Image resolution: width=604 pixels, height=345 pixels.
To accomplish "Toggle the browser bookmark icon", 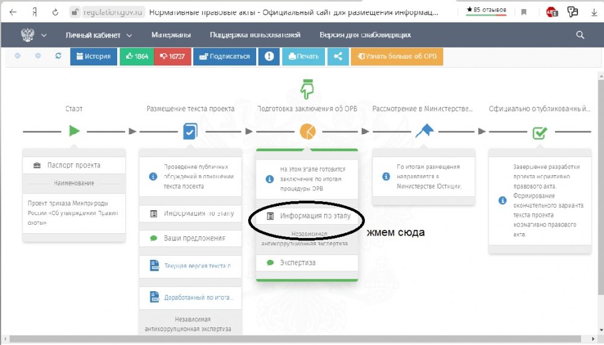I will tap(524, 11).
